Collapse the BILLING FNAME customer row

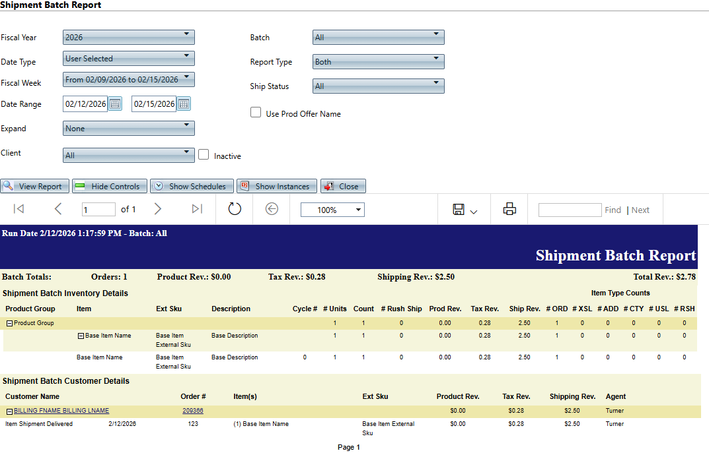pos(9,411)
